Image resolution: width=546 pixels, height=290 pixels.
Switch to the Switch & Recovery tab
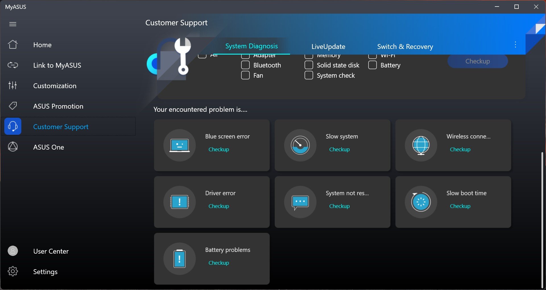405,46
